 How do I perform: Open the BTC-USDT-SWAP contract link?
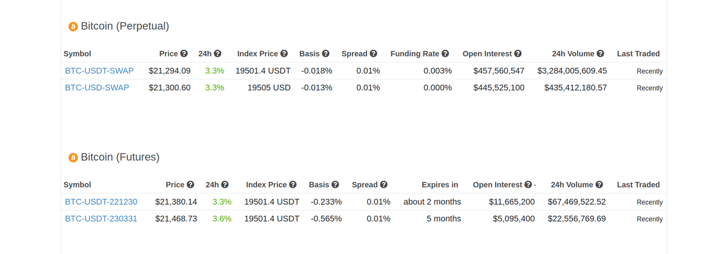click(99, 71)
